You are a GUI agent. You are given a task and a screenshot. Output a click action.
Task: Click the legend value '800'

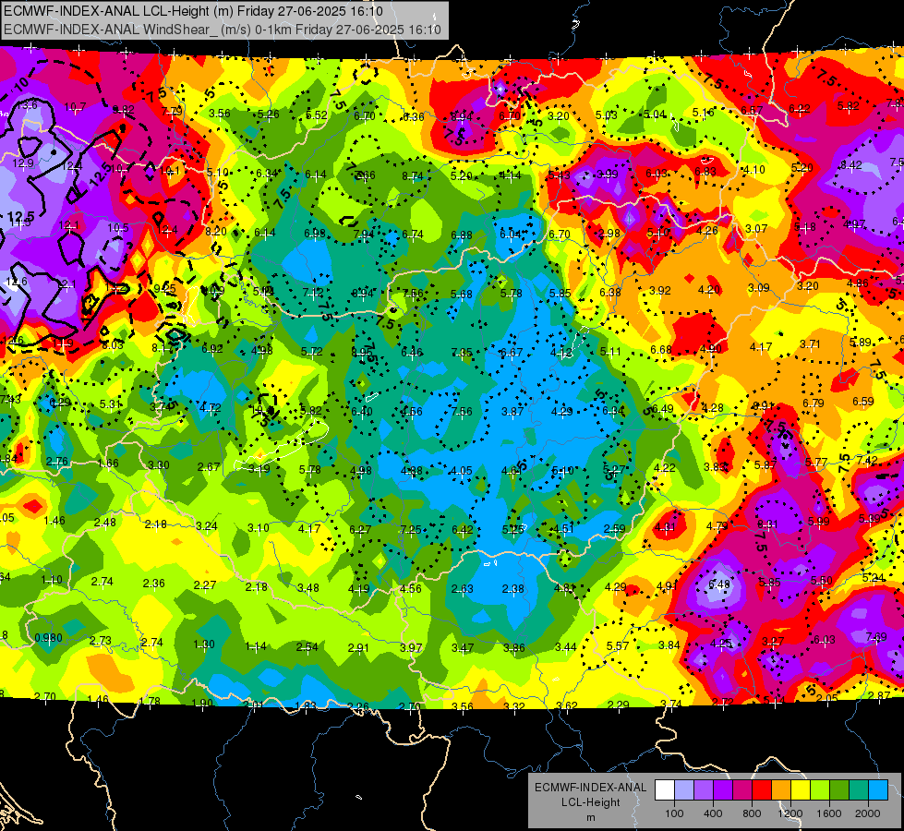point(752,813)
